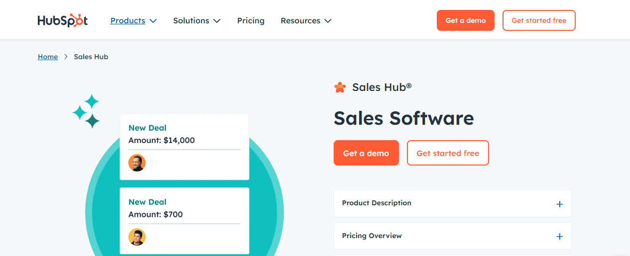Follow the Home breadcrumb link

48,57
